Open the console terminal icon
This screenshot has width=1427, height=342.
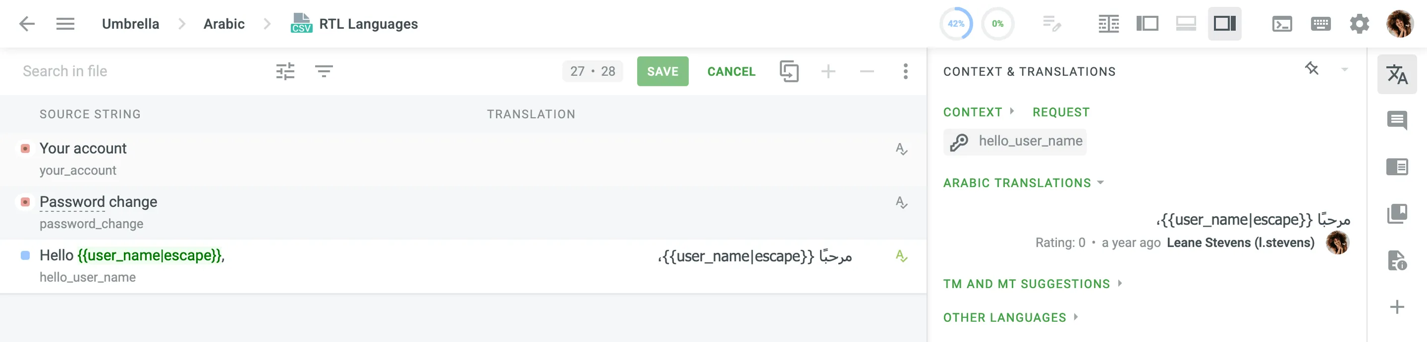[x=1281, y=24]
